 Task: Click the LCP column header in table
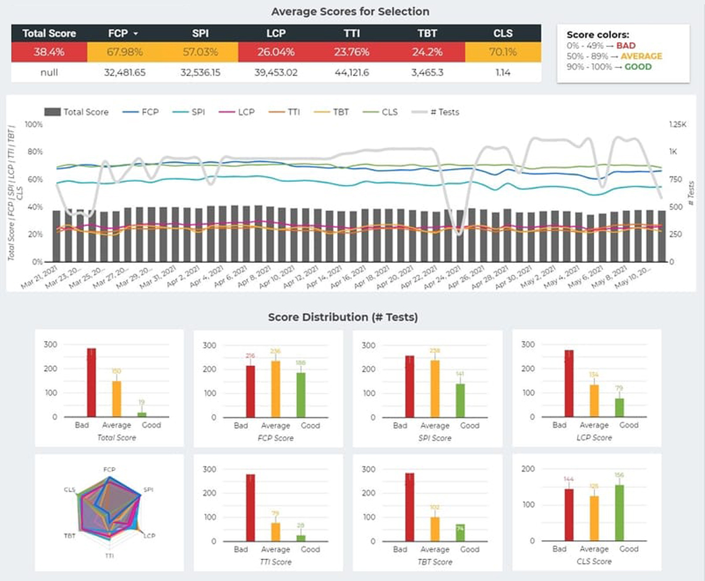click(276, 33)
